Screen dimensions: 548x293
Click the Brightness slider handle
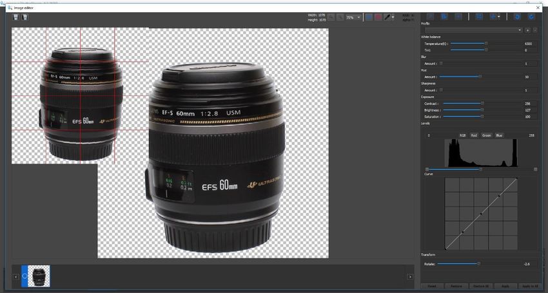(482, 110)
